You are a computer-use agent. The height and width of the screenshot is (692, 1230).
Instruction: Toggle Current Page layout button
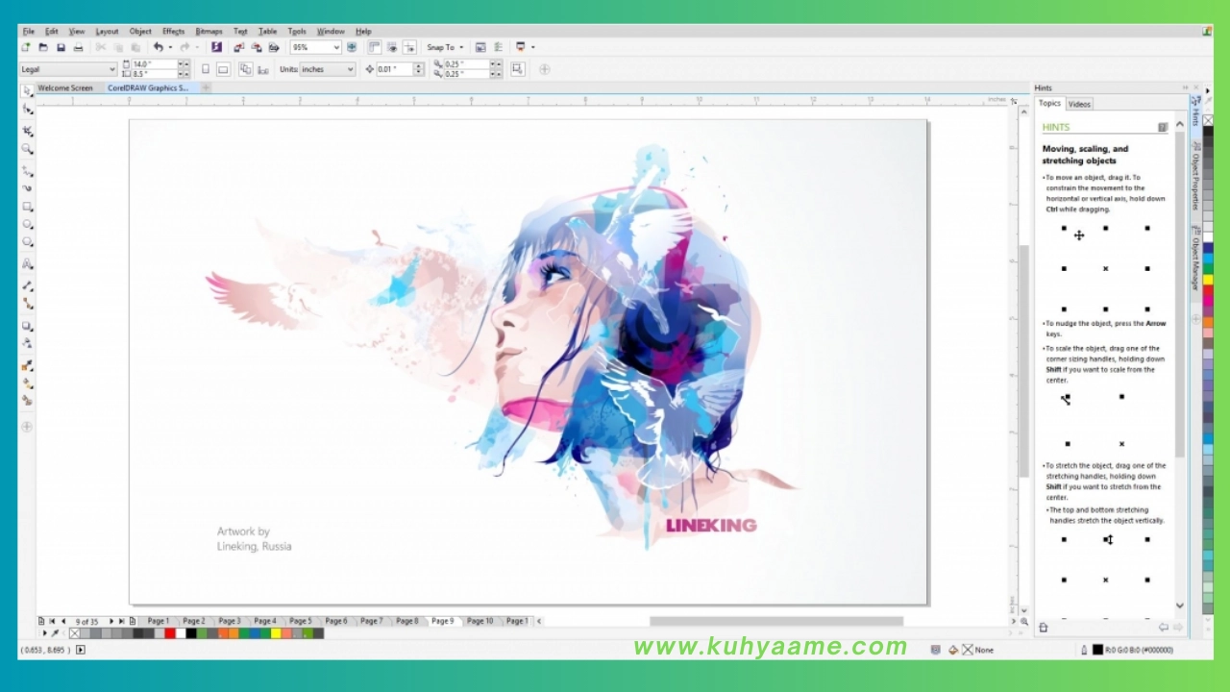pos(262,69)
